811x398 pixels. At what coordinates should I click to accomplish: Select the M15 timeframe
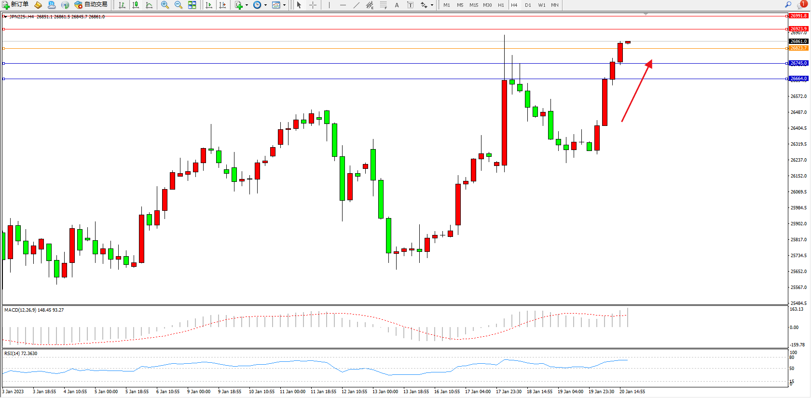[x=474, y=5]
